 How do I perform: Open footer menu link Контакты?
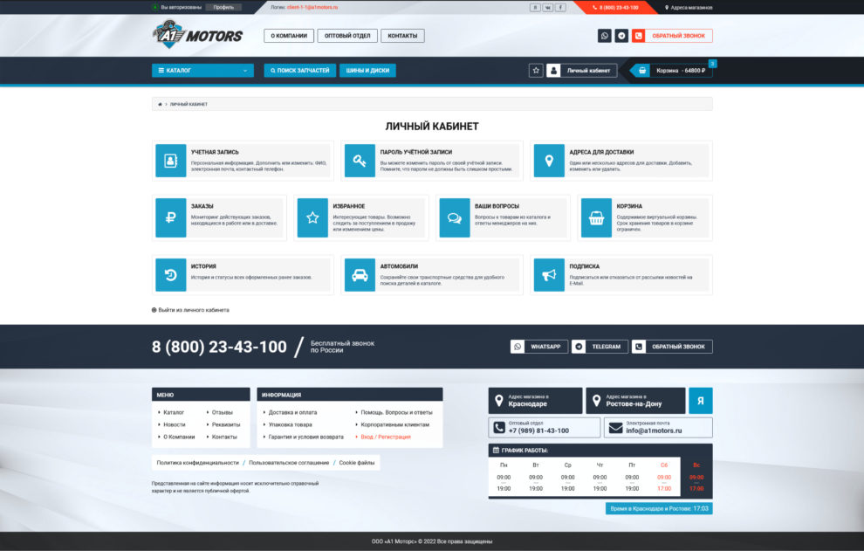[x=223, y=437]
